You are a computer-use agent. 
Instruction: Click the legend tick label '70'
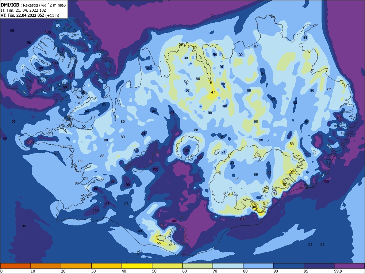tap(215, 271)
